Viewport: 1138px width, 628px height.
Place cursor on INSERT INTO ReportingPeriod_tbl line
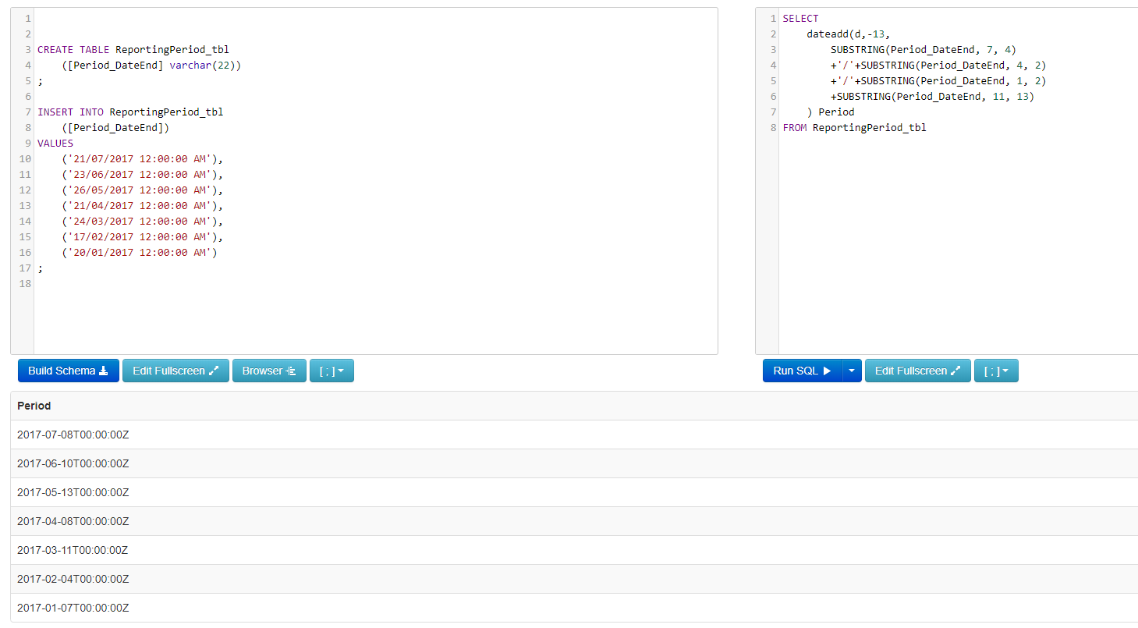(x=130, y=112)
